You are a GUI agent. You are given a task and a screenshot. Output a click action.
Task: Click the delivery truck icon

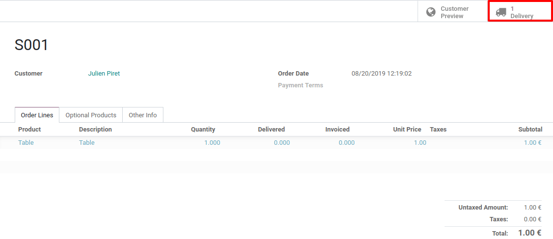pos(501,12)
